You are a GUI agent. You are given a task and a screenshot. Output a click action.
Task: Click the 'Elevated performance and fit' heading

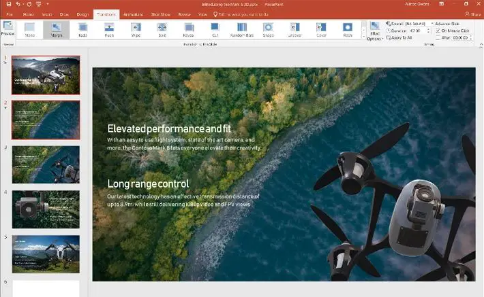click(x=169, y=128)
